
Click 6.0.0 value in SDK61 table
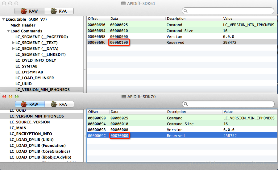click(x=229, y=36)
